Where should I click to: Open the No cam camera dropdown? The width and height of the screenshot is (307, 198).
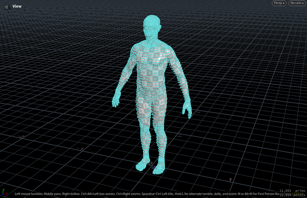pyautogui.click(x=297, y=3)
